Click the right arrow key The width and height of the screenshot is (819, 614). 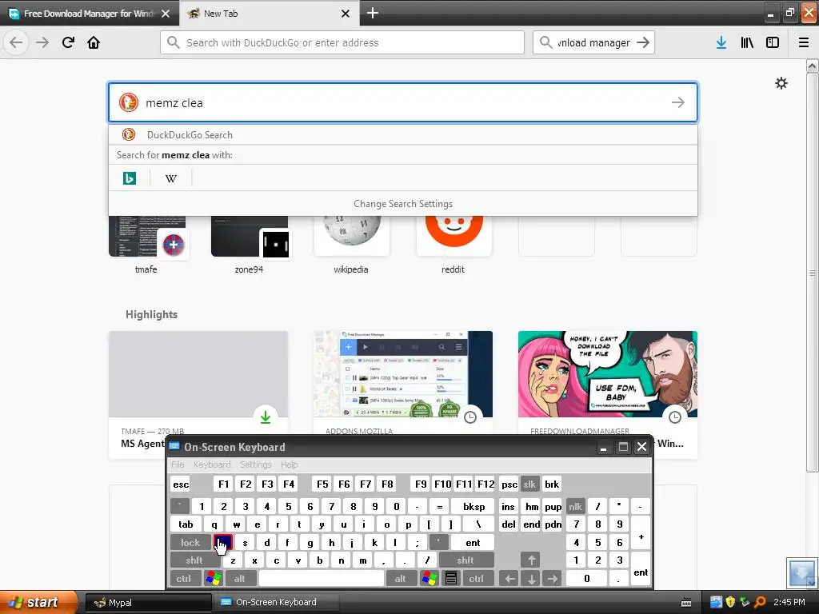coord(552,579)
